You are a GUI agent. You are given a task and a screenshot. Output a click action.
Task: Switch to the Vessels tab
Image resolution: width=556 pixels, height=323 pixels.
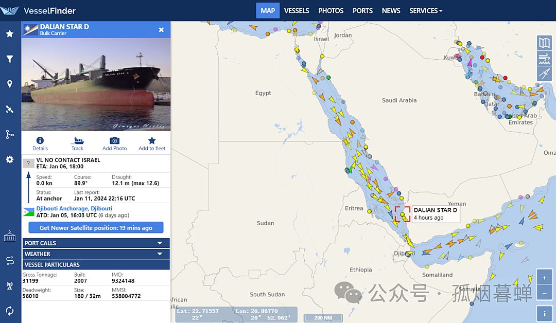click(297, 11)
